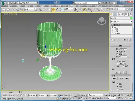
Task: Open the 工具 menu
Action: pos(27,6)
